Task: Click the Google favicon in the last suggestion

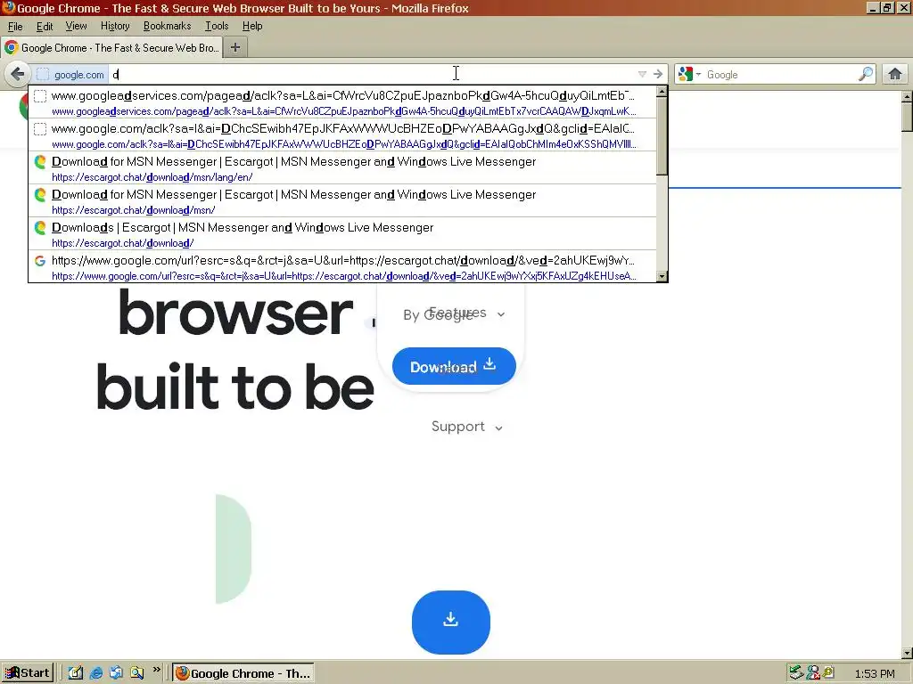Action: coord(40,261)
